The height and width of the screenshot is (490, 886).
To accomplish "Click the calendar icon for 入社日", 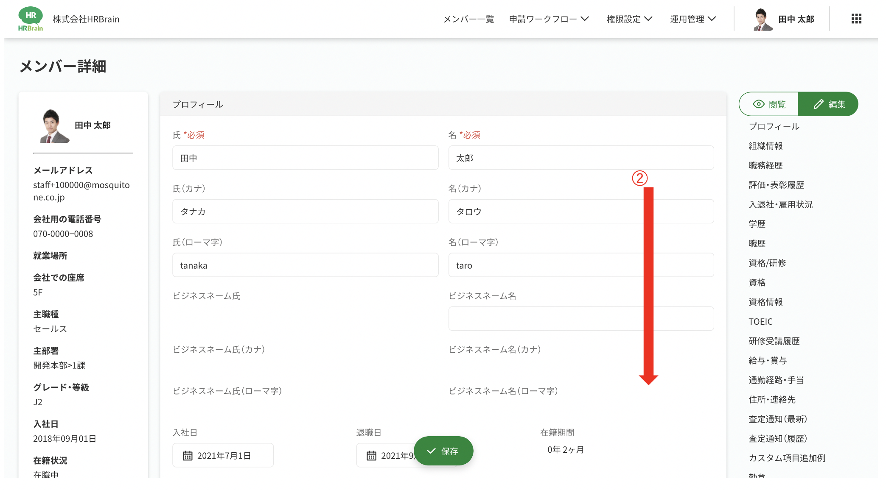I will point(188,456).
